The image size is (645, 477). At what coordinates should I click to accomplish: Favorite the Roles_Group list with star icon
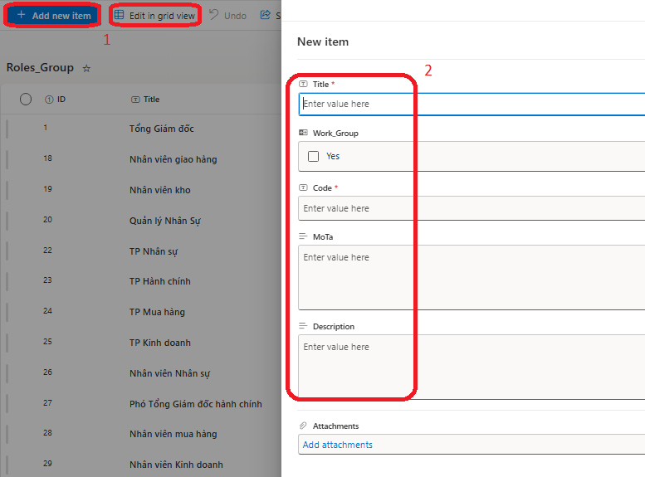point(86,68)
